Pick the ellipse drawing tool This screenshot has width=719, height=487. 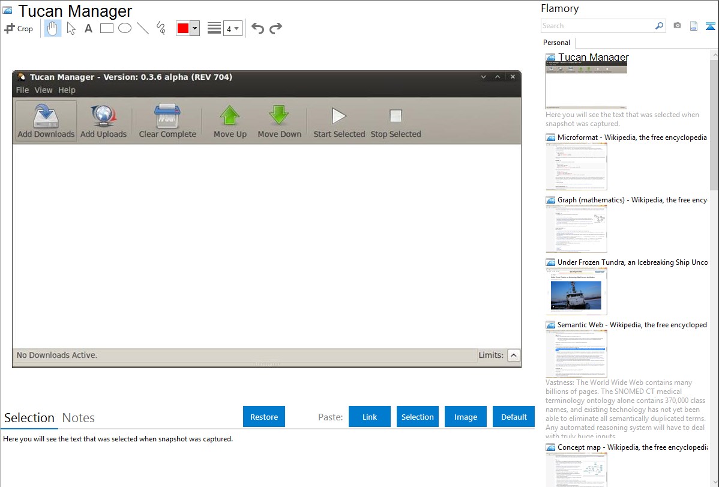click(x=125, y=28)
